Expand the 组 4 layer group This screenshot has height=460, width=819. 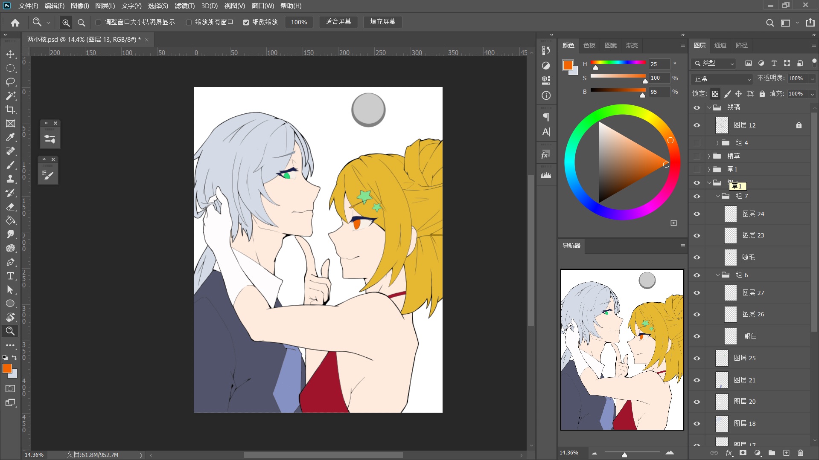pyautogui.click(x=717, y=143)
